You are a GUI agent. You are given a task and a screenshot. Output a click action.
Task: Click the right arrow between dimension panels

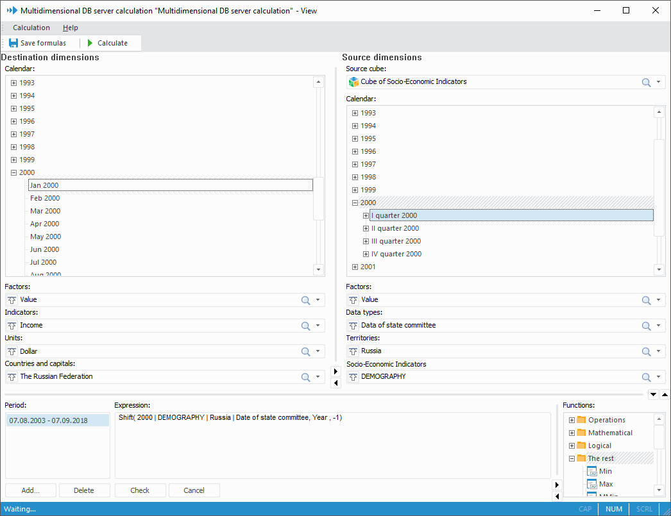coord(335,371)
